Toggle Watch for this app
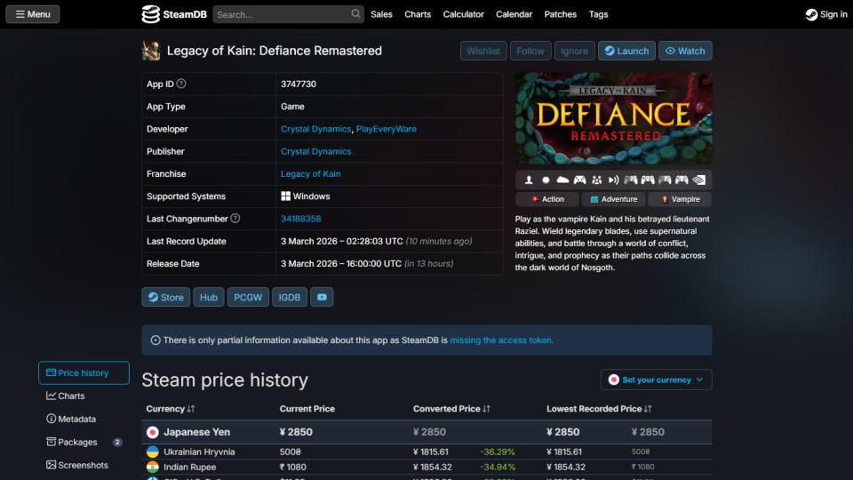The image size is (853, 480). [685, 51]
